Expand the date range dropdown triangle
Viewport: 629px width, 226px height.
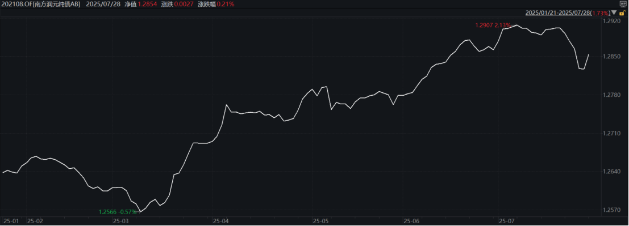pos(614,13)
